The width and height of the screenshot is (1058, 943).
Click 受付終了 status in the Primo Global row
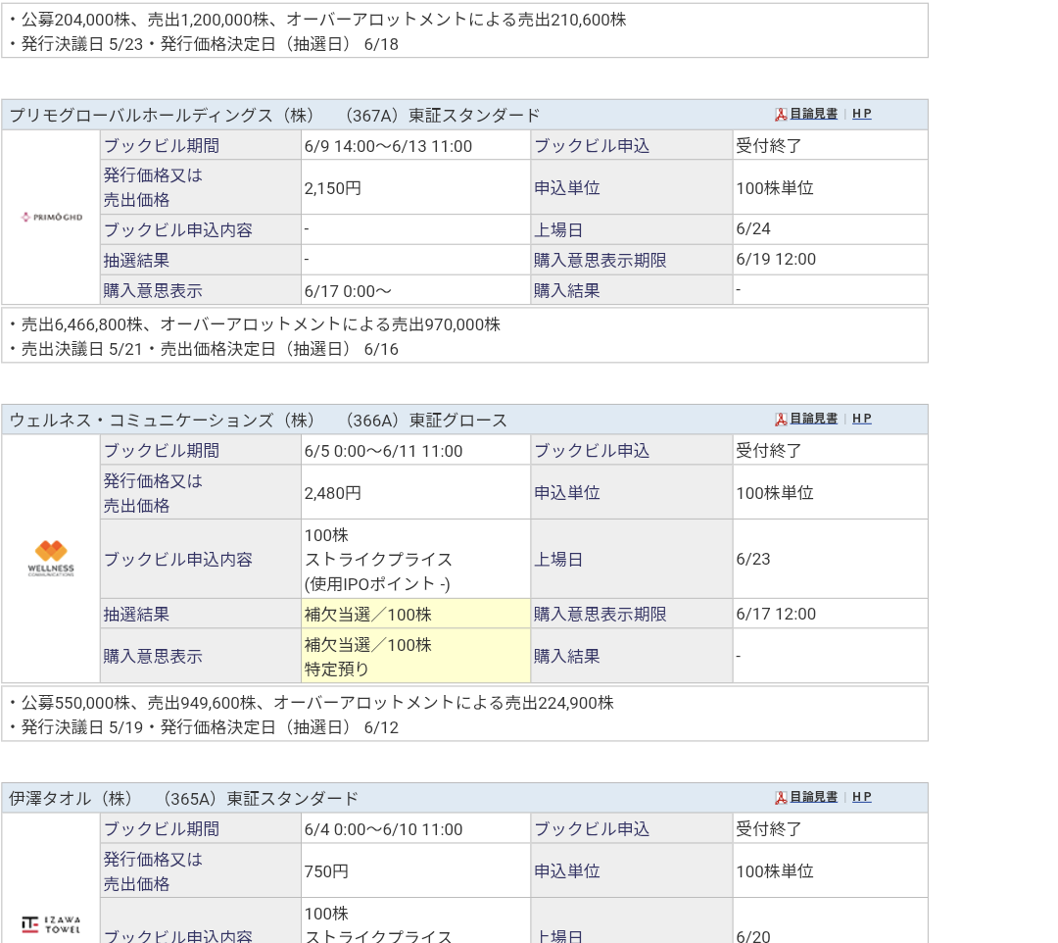(x=829, y=146)
